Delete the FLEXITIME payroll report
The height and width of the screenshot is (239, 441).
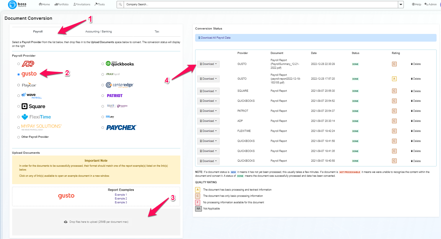pyautogui.click(x=416, y=131)
